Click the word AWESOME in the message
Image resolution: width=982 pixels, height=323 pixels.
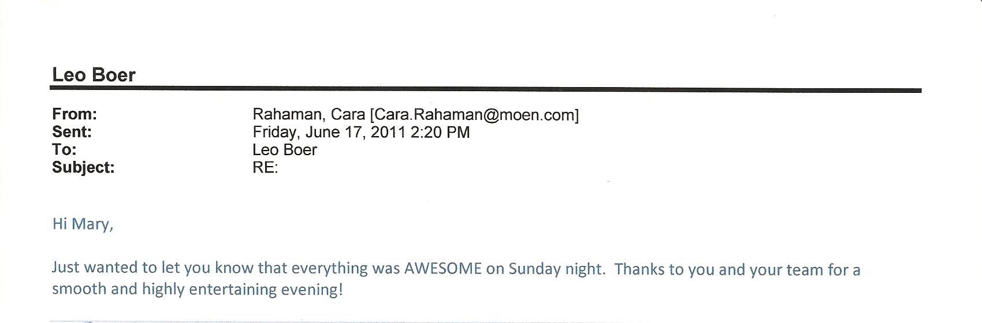click(442, 269)
